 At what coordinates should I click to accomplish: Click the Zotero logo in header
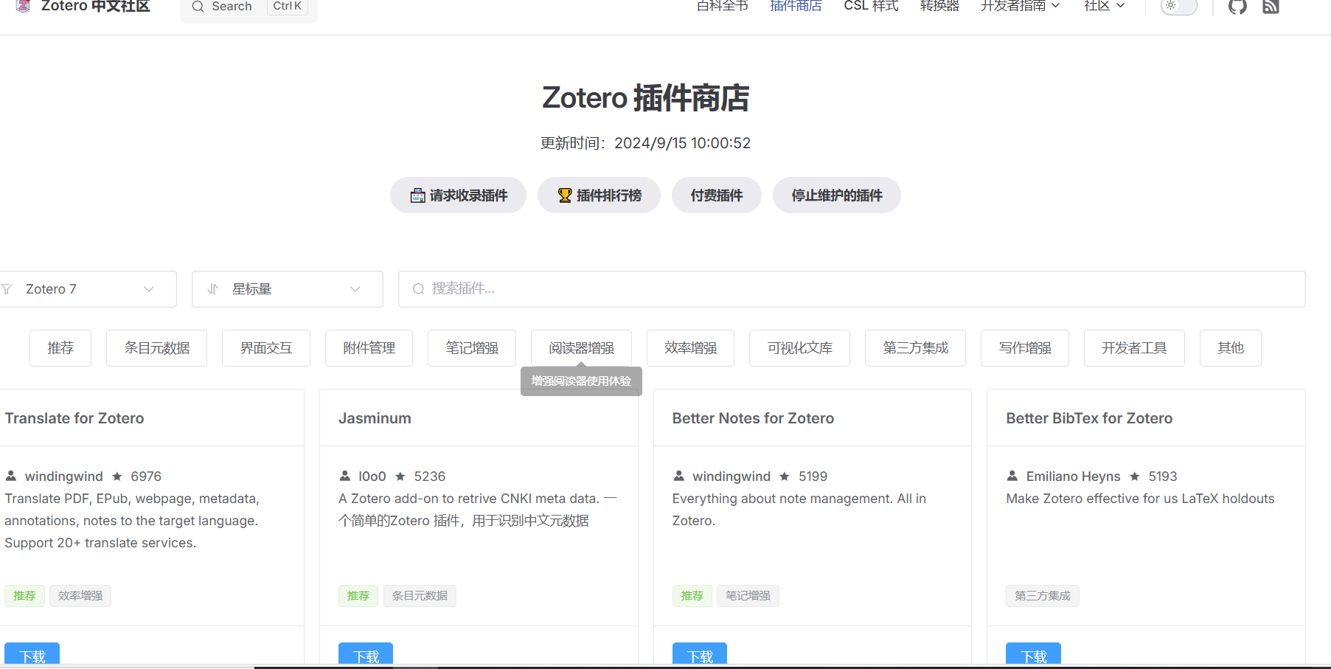[x=23, y=6]
